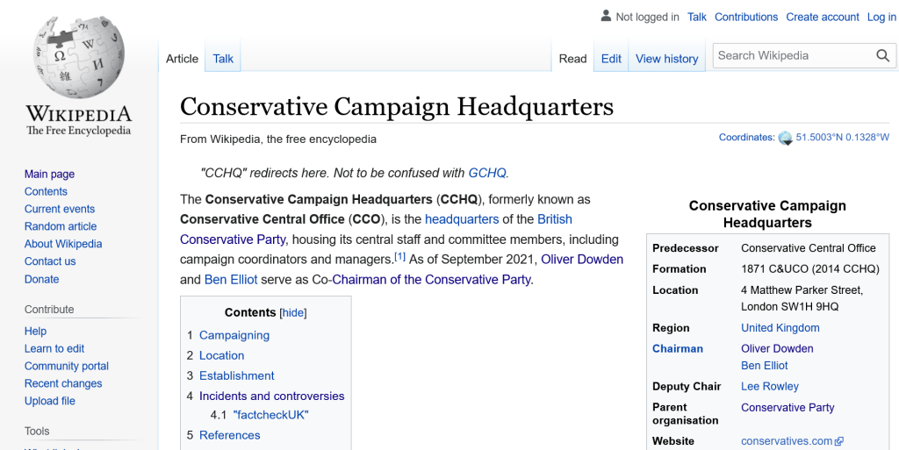This screenshot has height=450, width=899.
Task: Jump to Campaigning section in Contents
Action: tap(234, 335)
